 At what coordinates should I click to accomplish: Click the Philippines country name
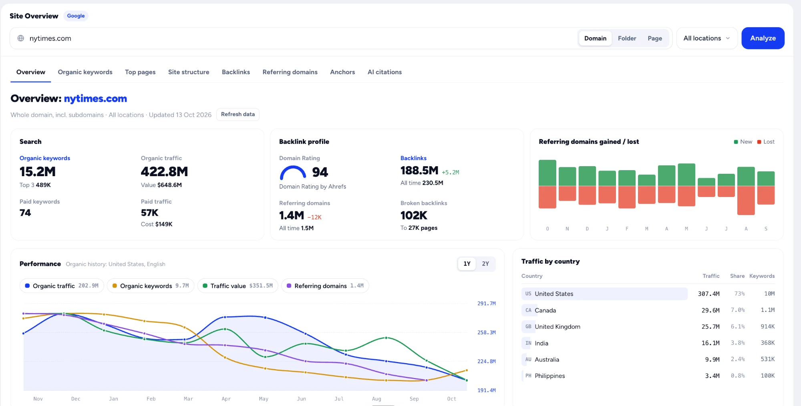pos(550,376)
